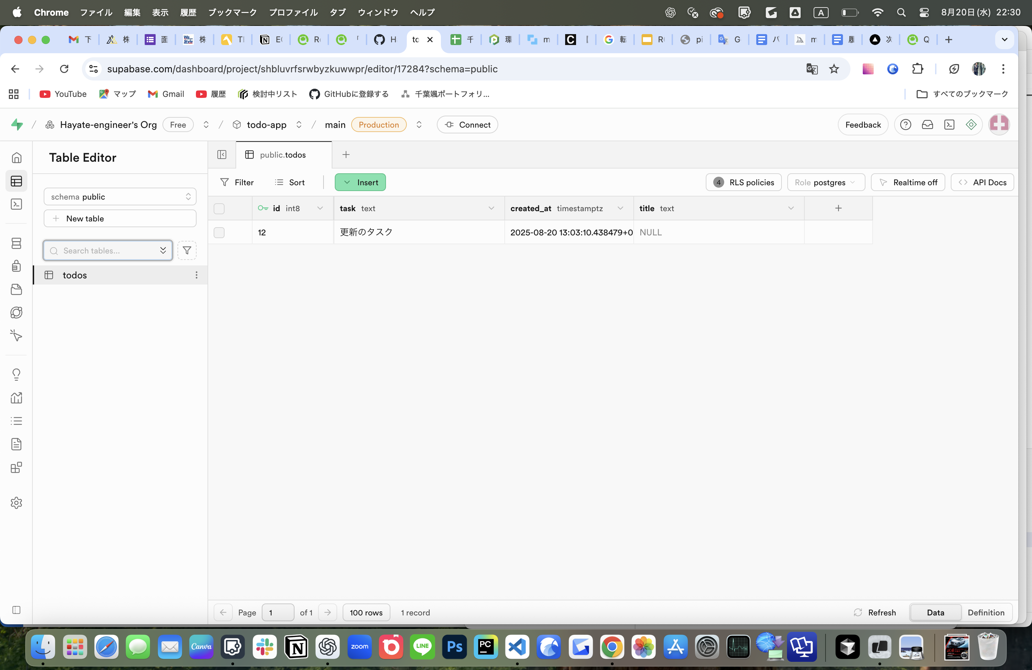Viewport: 1032px width, 670px height.
Task: Open Edge Functions icon in sidebar
Action: [16, 312]
